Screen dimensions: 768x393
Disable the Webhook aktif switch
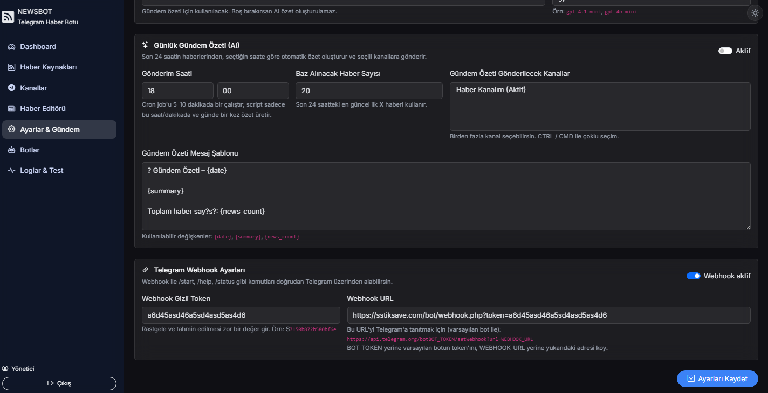[693, 276]
